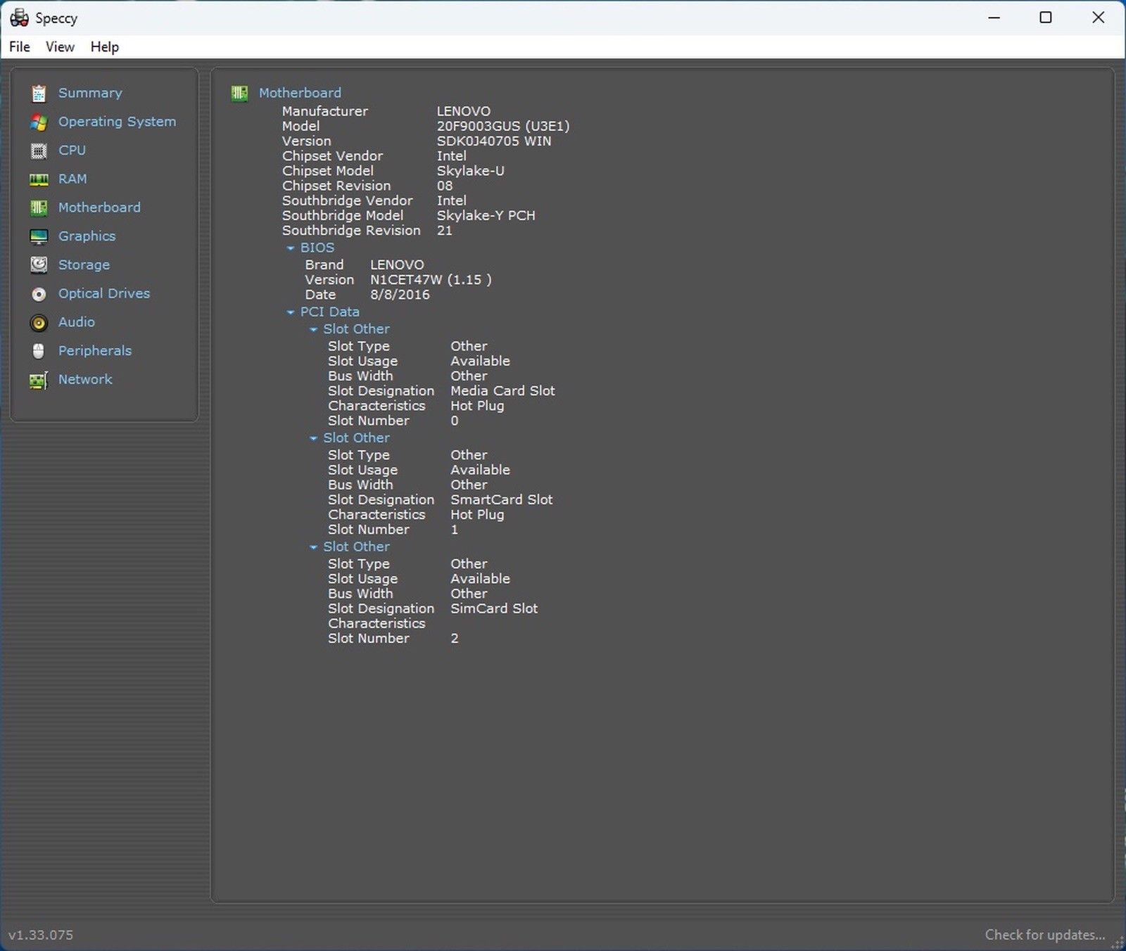Click the window resize grip in the bottom corner
The image size is (1126, 951).
pyautogui.click(x=1118, y=943)
